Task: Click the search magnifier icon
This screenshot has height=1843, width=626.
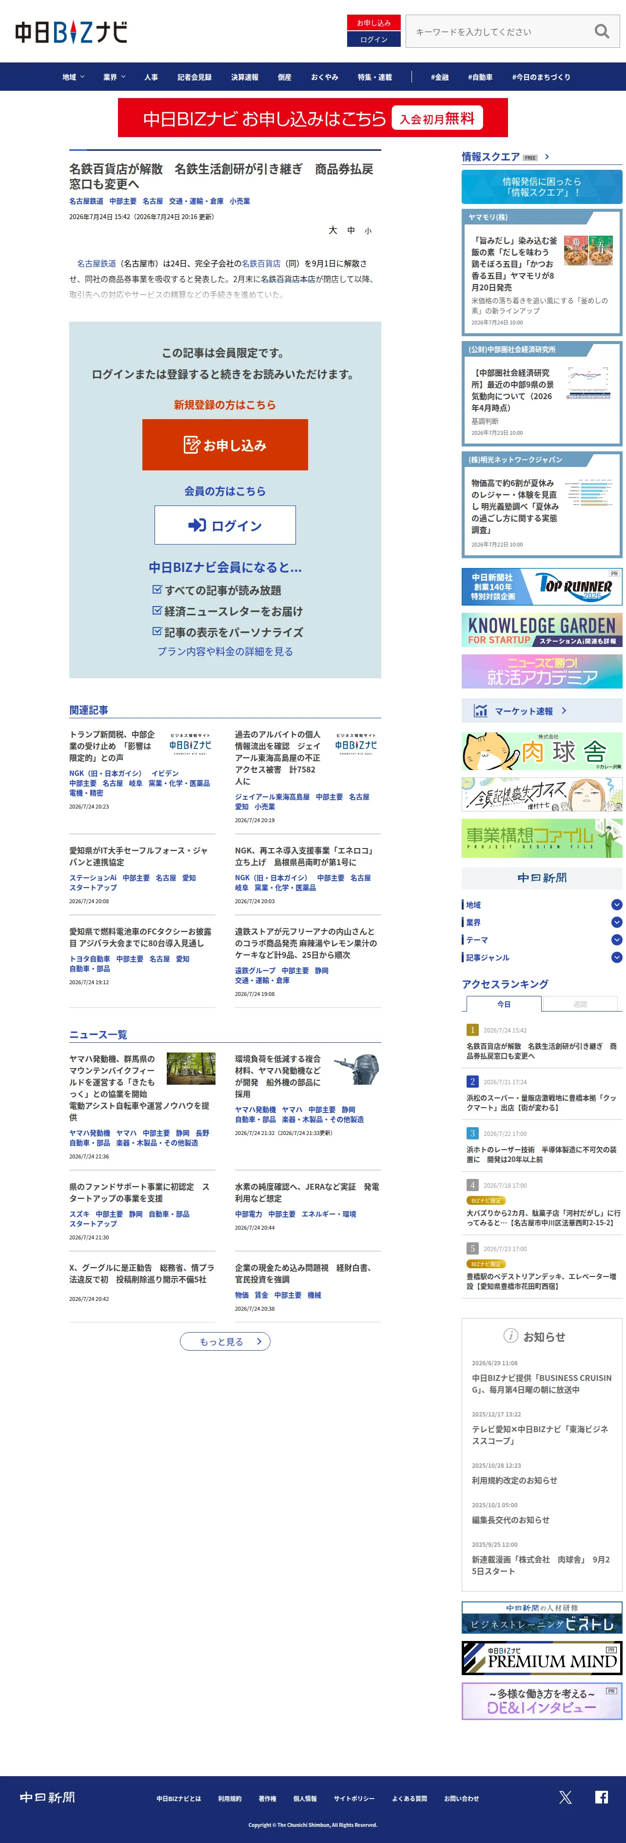Action: pos(602,32)
